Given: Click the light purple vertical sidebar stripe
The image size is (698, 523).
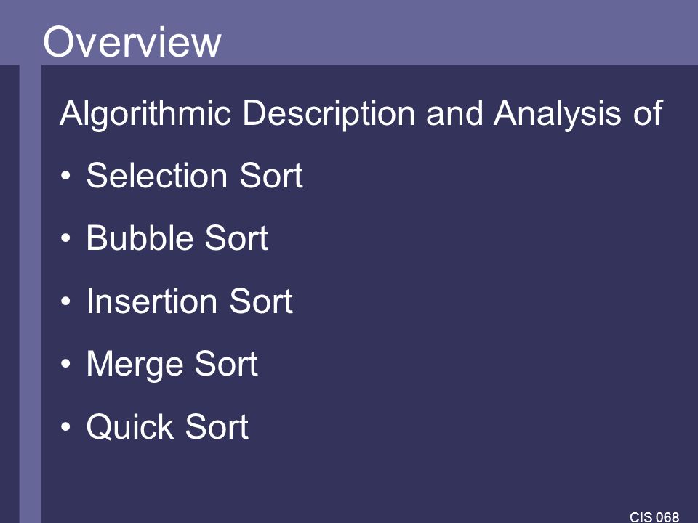Looking at the screenshot, I should pyautogui.click(x=31, y=293).
